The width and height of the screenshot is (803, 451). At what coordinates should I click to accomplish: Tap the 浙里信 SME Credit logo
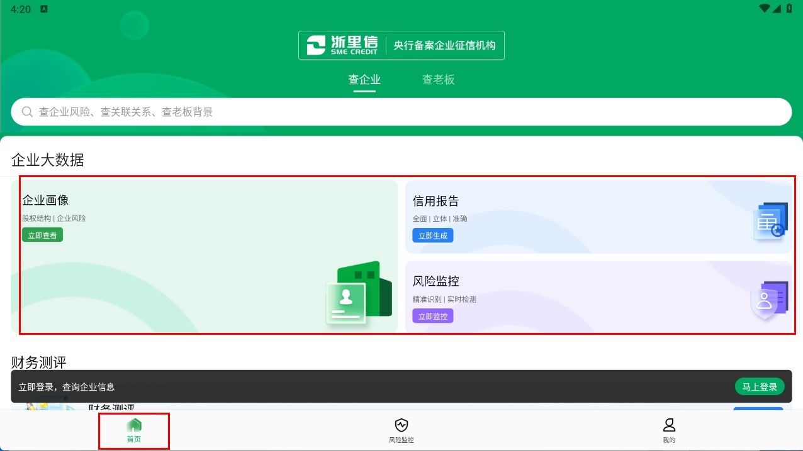342,45
